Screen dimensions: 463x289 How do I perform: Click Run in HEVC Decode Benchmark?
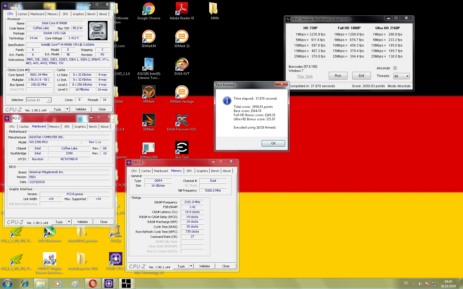pos(338,76)
